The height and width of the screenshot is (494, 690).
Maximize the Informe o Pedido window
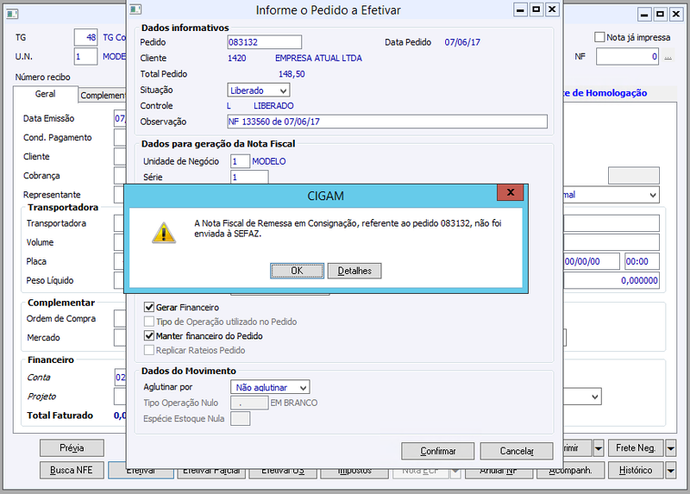pos(536,9)
